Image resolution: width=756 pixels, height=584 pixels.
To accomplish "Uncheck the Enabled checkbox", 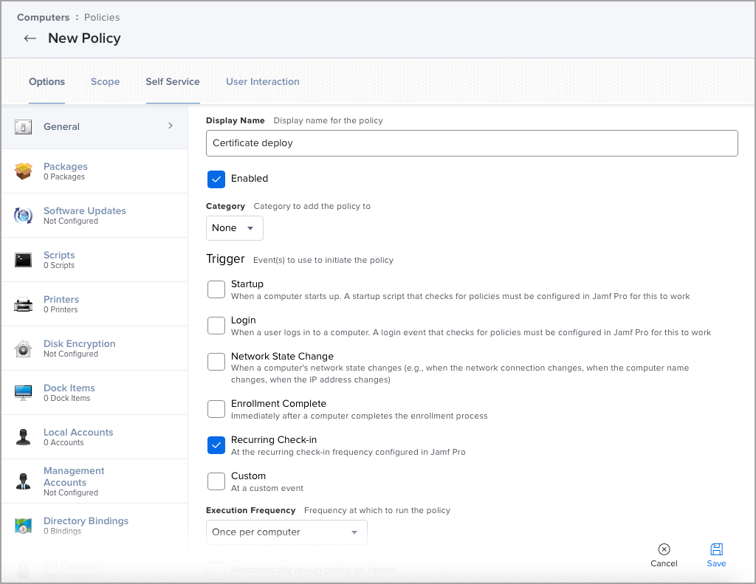I will (216, 179).
